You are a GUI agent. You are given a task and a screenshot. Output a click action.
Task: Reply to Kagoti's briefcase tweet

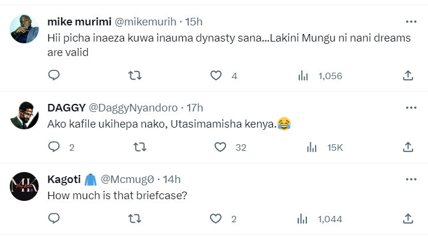point(54,219)
